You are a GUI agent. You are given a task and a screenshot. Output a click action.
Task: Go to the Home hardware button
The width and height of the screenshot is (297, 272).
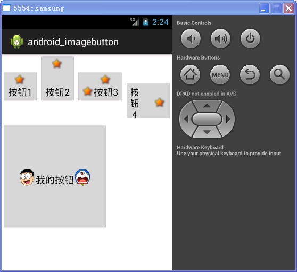(190, 75)
